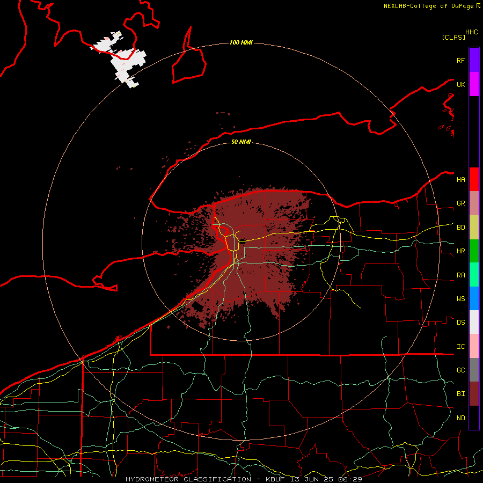Click the IC legend label
This screenshot has height=483, width=483.
coord(461,347)
